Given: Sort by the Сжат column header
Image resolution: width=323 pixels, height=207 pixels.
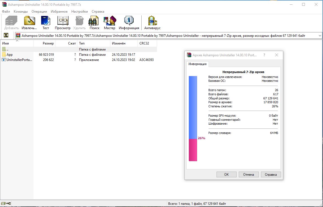Looking at the screenshot, I should click(66, 43).
